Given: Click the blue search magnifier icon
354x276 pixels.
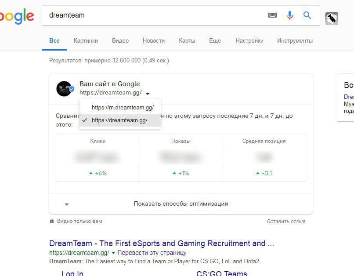Looking at the screenshot, I should pos(307,15).
